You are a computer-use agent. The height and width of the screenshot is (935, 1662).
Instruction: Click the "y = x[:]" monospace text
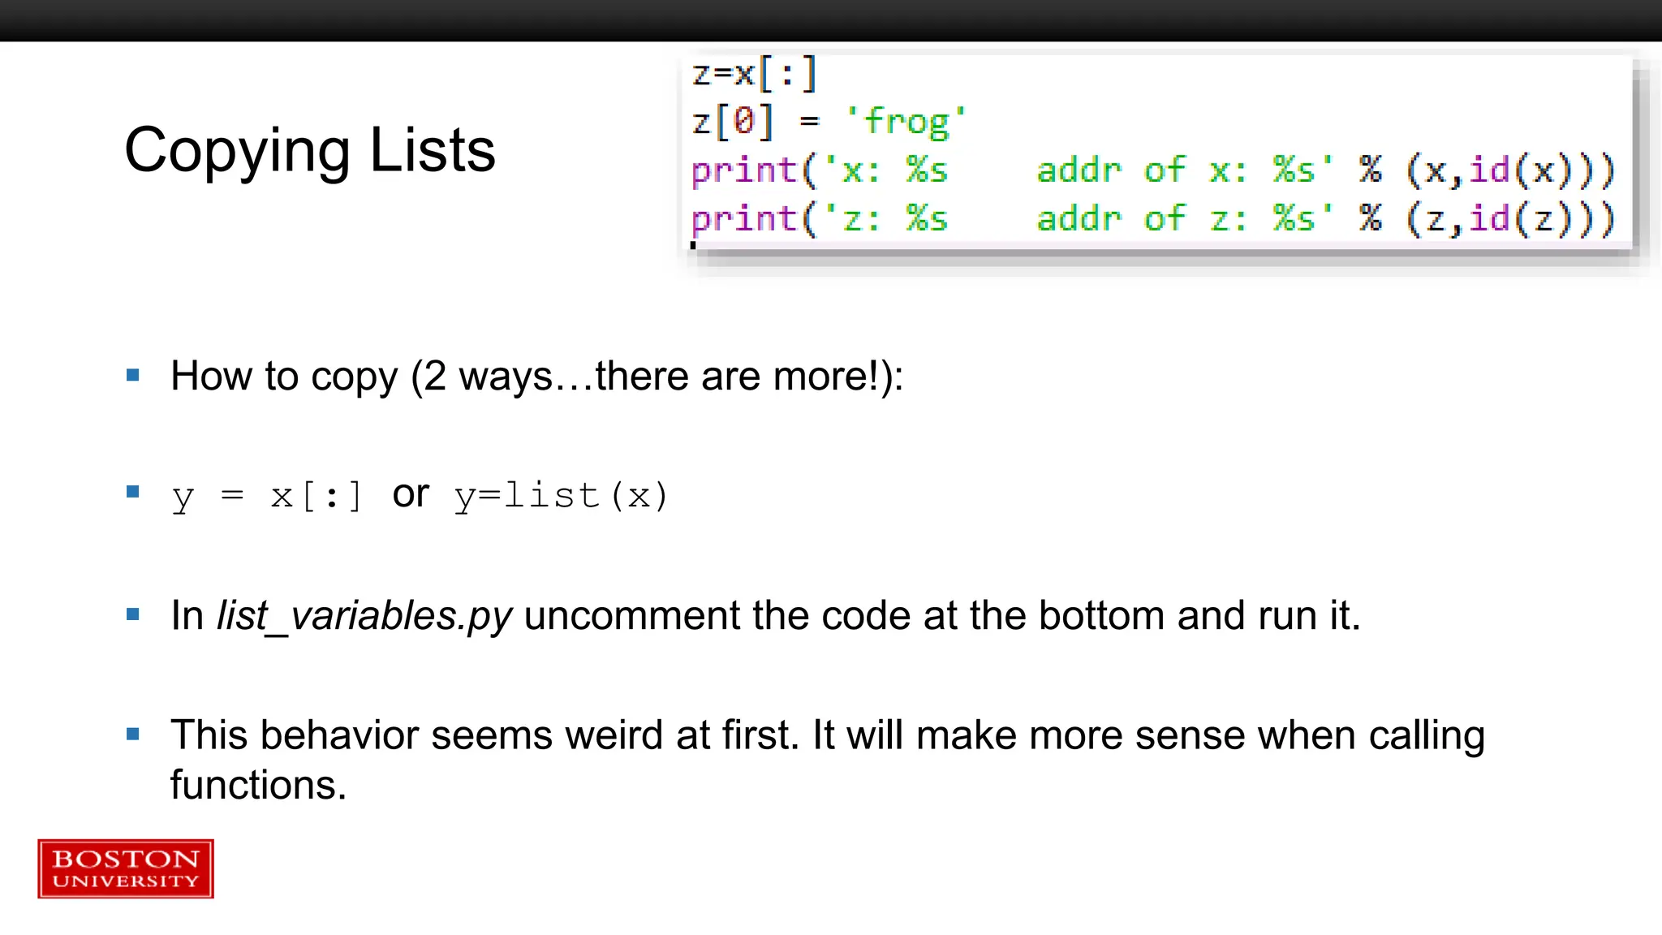(x=267, y=495)
